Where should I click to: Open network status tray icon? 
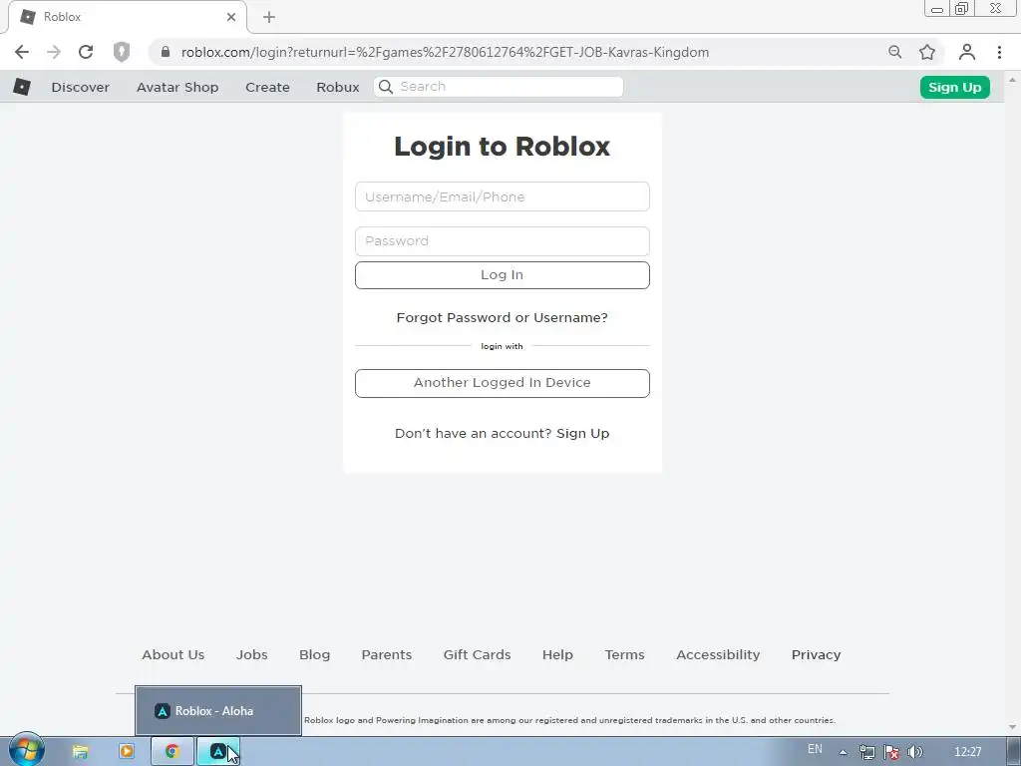[866, 752]
